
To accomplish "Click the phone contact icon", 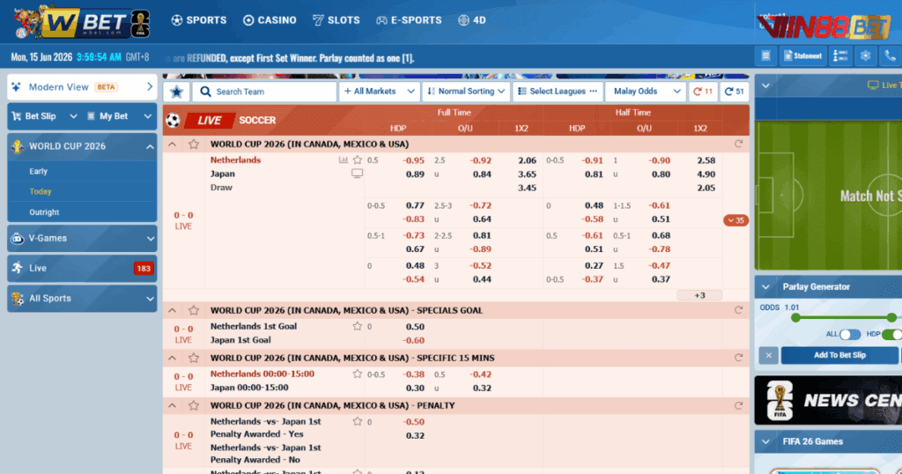I will tap(890, 56).
